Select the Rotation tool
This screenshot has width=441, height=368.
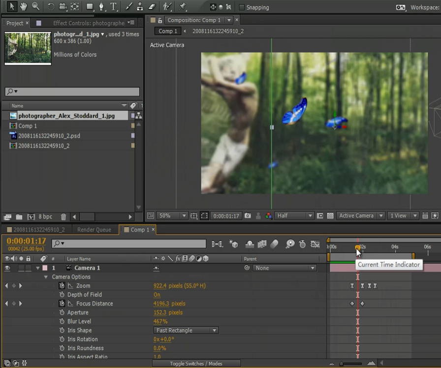click(x=51, y=6)
